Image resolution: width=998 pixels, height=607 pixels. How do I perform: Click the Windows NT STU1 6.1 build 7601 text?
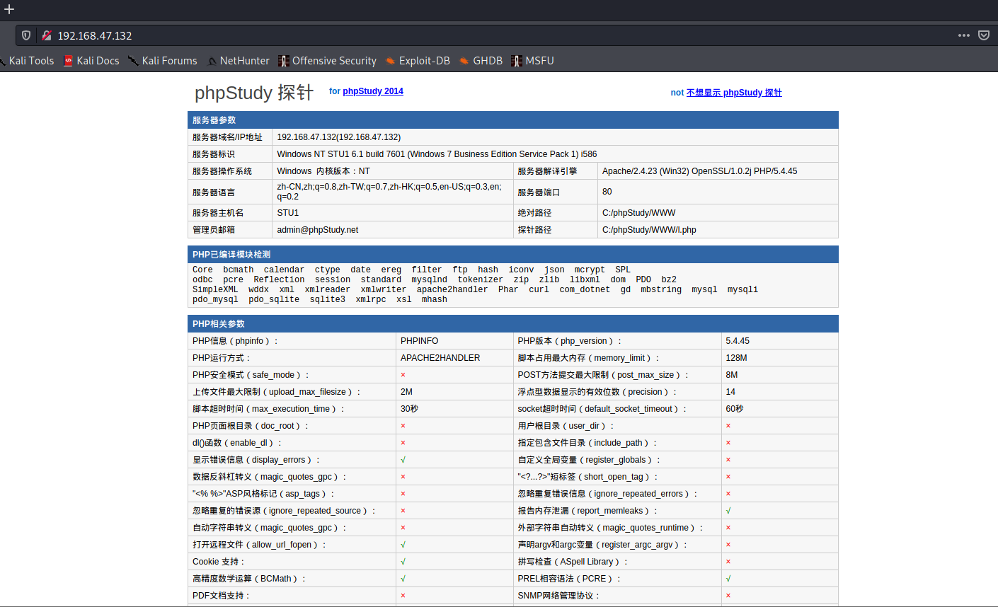tap(437, 154)
